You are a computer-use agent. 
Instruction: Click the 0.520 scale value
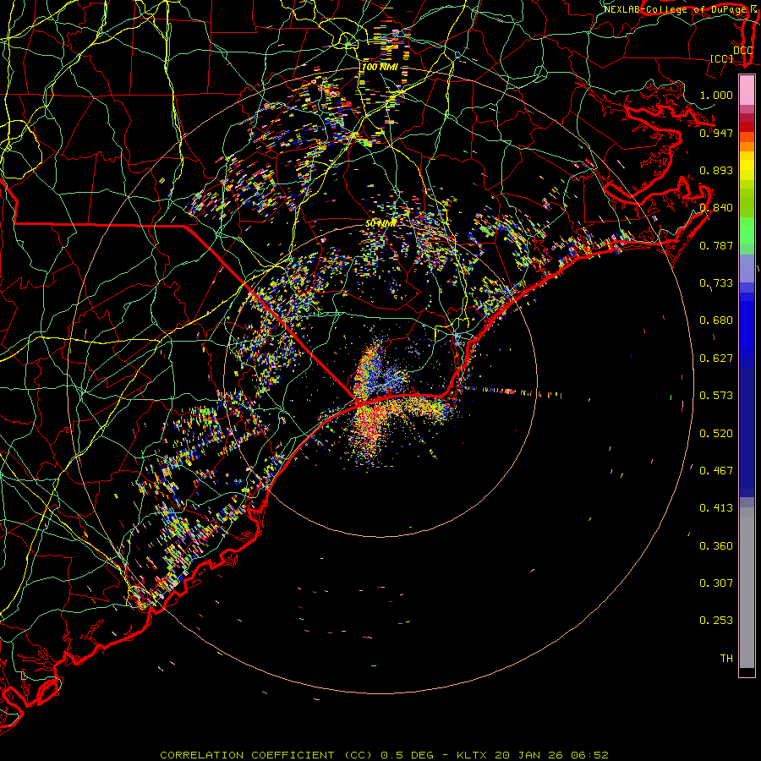point(716,434)
